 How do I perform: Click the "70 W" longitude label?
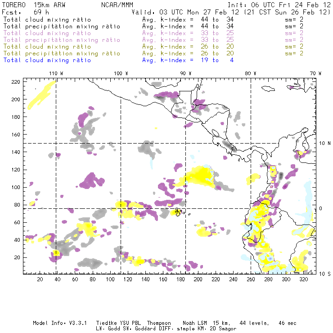[x=315, y=73]
